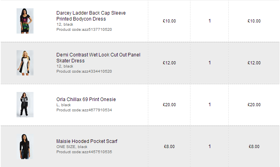View the Orla Chillax Onesie thumbnail

point(25,105)
